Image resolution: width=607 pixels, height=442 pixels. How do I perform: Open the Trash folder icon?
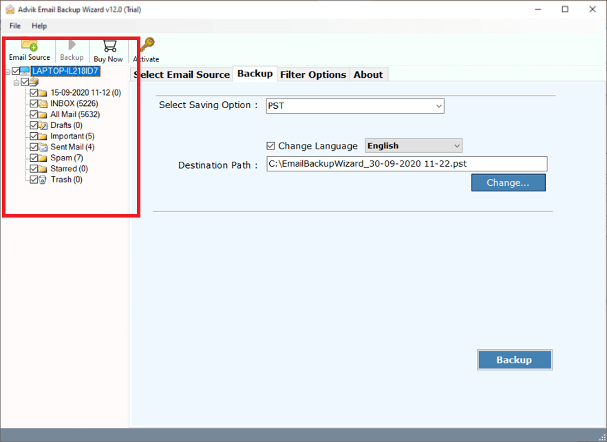point(42,179)
